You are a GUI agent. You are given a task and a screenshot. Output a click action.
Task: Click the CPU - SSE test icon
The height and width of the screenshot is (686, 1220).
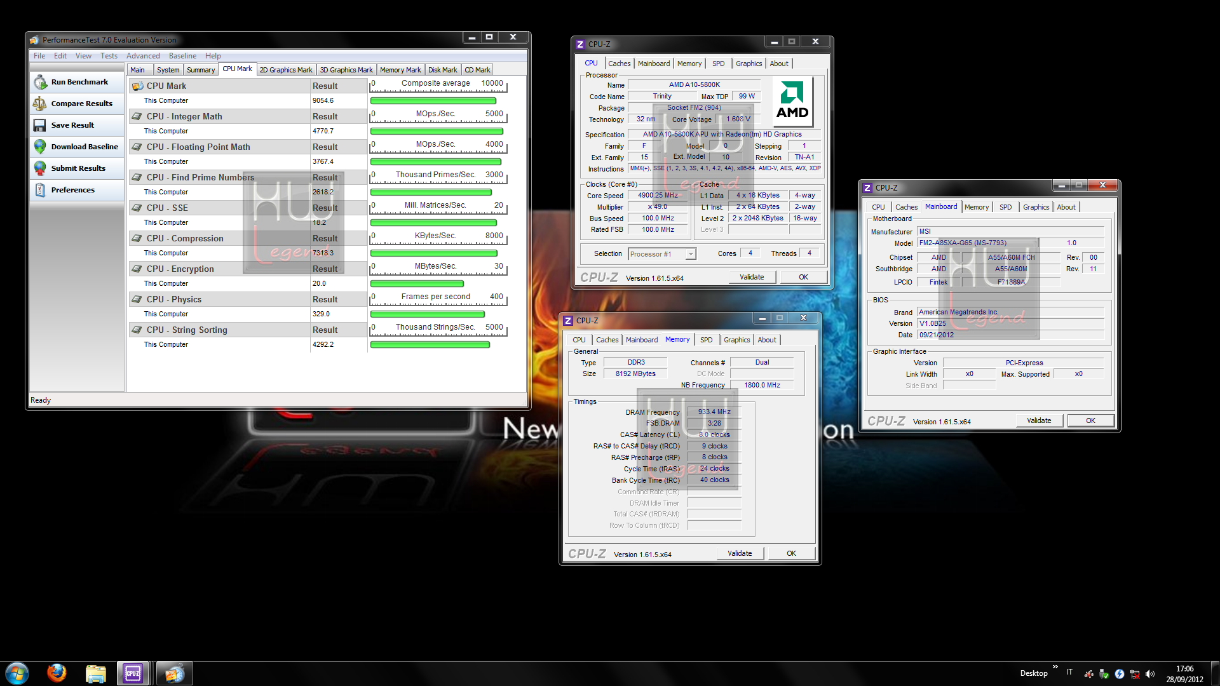pos(137,208)
